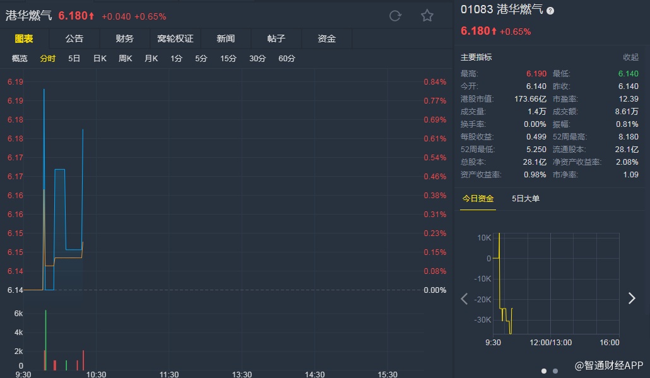This screenshot has height=378, width=650.
Task: Go to next fund chart with right arrow
Action: pos(632,298)
